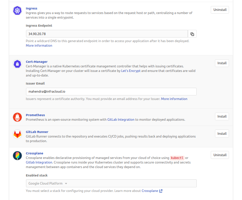Open More information about Issuers
This screenshot has height=200, width=242.
(x=174, y=99)
